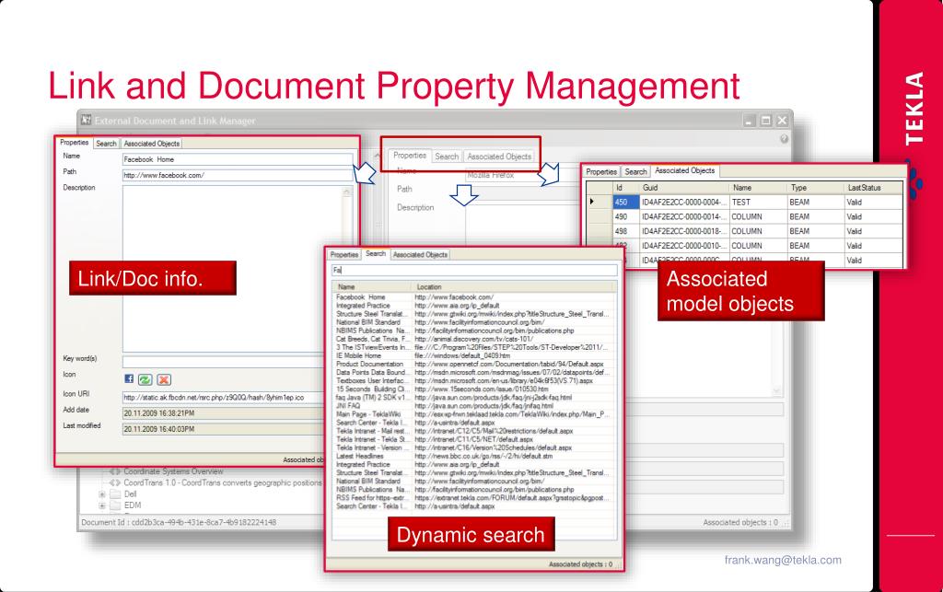Select the 'Cat Breeds, Cat Trivia' result row
943x592 pixels.
pos(474,339)
